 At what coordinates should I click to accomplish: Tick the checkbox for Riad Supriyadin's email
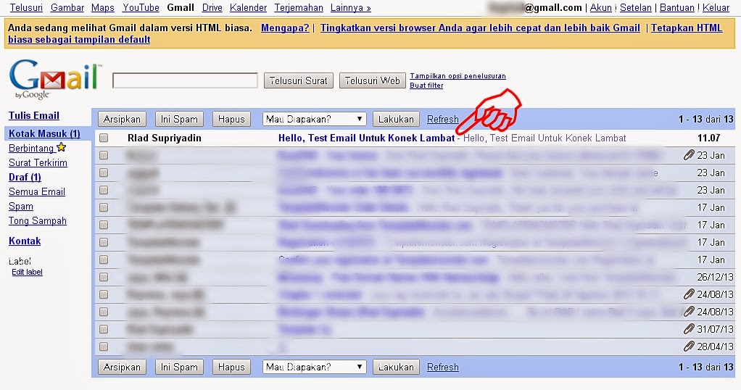point(104,138)
